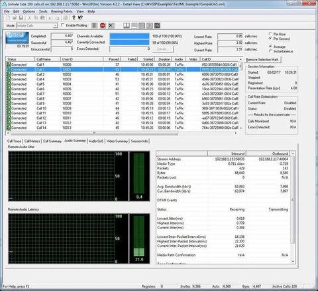Screen dimensions: 318x291
Task: Click the Open folder icon
Action: pos(15,18)
